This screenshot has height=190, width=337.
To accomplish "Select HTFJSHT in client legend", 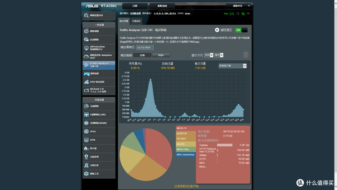I will (x=186, y=139).
